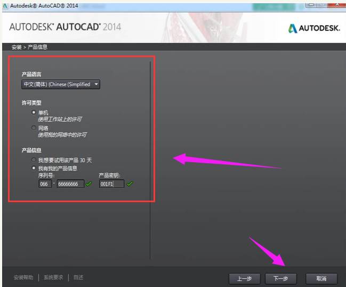Click the Autodesk logo at top right
This screenshot has width=346, height=287.
pyautogui.click(x=314, y=28)
